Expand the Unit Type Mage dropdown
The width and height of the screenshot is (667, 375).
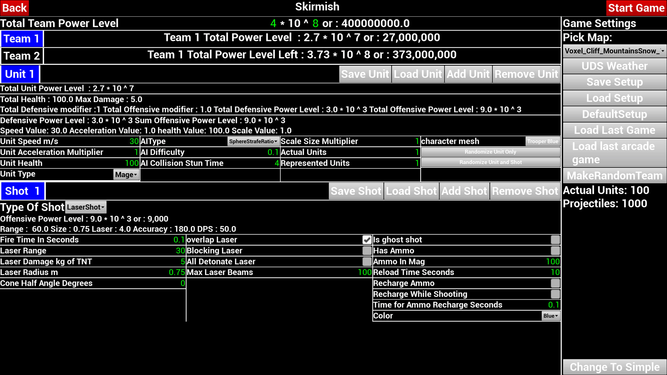(126, 175)
